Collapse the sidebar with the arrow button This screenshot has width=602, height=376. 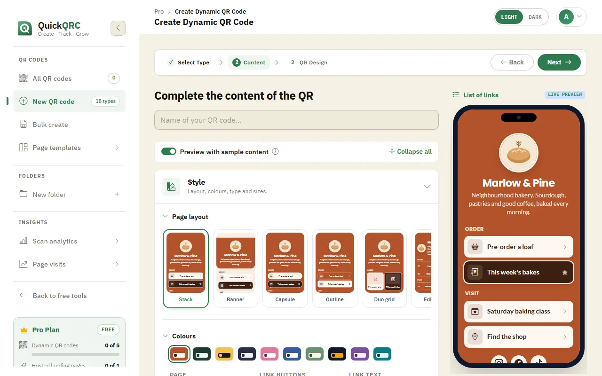pyautogui.click(x=118, y=28)
